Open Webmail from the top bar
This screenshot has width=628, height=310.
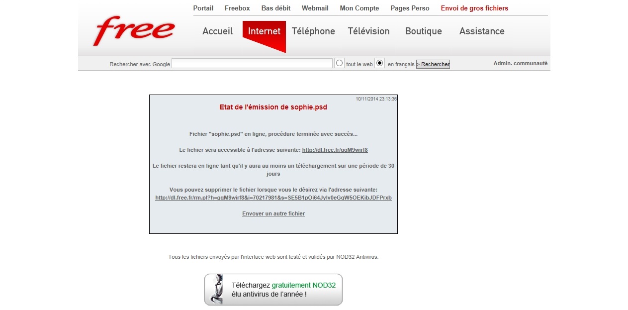[x=315, y=8]
